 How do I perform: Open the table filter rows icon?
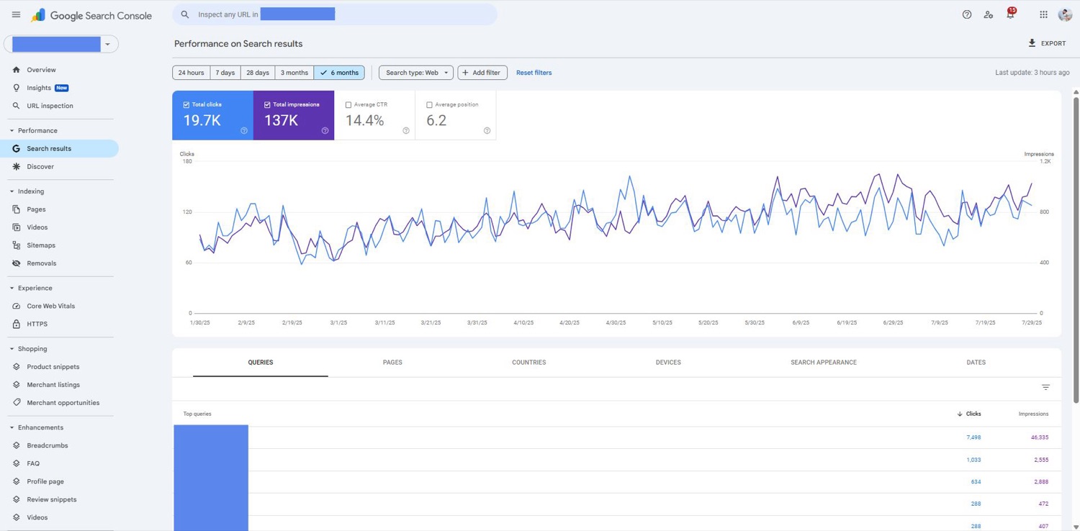point(1045,387)
